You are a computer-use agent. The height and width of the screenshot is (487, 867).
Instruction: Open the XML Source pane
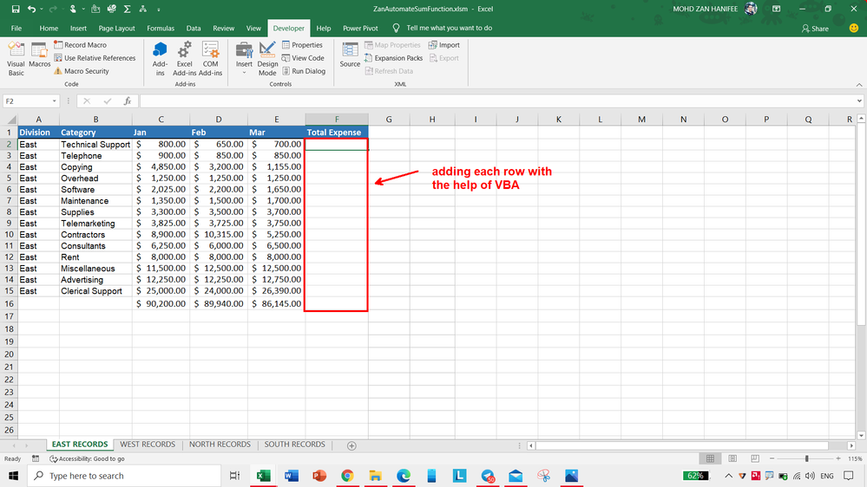point(350,55)
